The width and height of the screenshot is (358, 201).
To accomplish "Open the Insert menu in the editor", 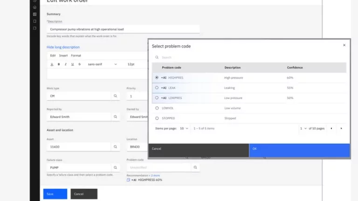I will click(x=63, y=56).
